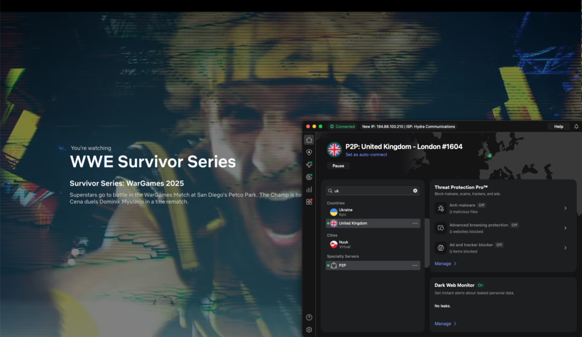Click the Nuuk Greenland flag icon
The height and width of the screenshot is (337, 582).
pyautogui.click(x=334, y=245)
